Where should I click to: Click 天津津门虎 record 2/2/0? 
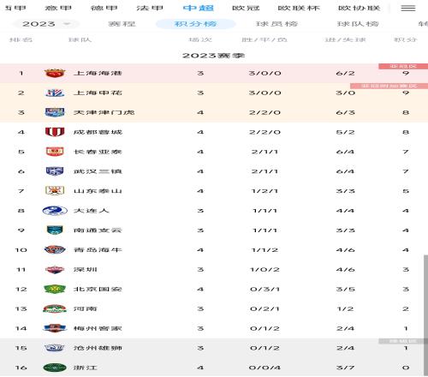coord(265,112)
